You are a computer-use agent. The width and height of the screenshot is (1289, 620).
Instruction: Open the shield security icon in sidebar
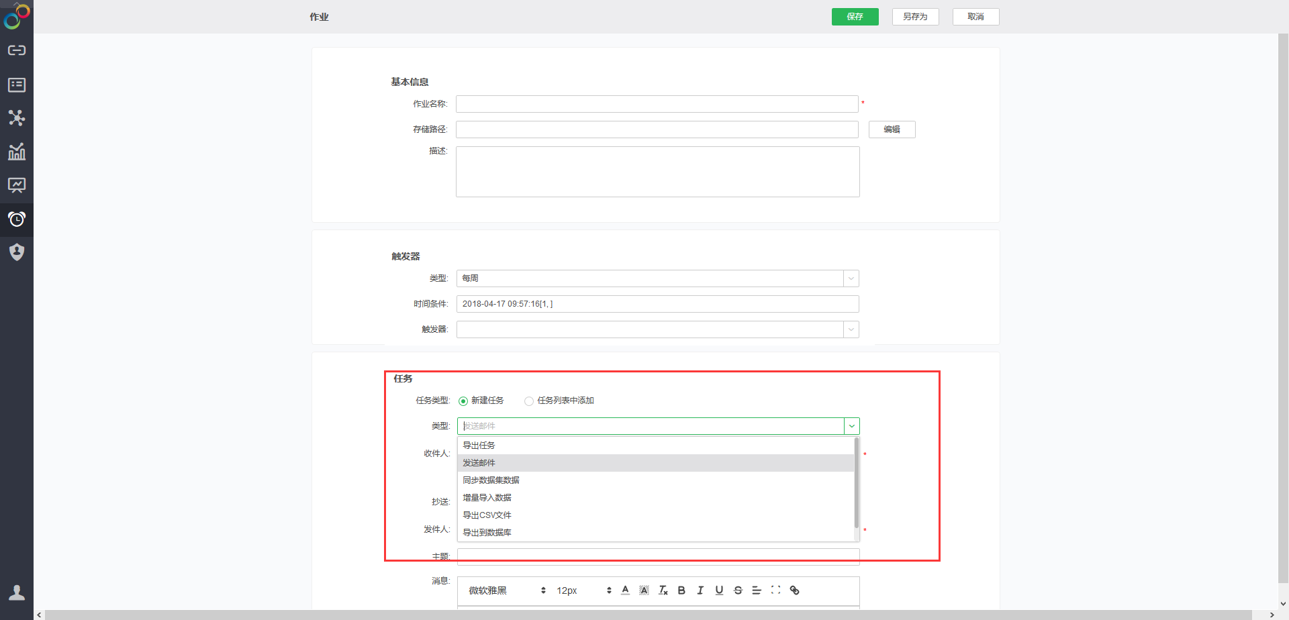click(x=17, y=252)
